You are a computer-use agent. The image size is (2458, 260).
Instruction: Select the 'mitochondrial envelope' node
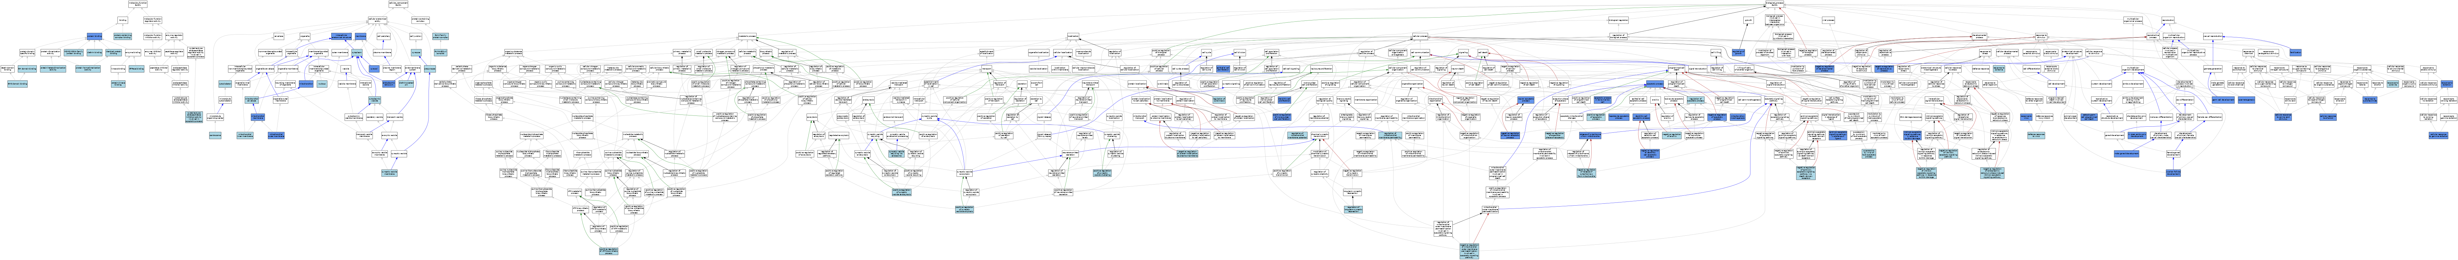252,100
